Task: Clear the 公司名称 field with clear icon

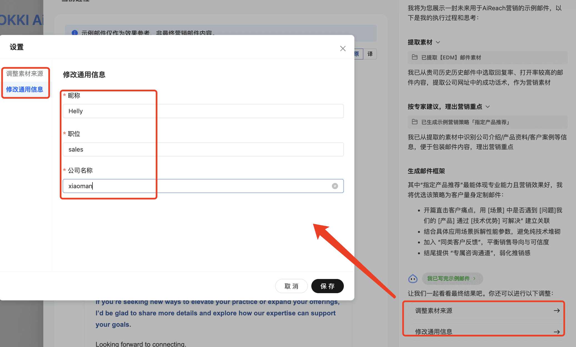Action: click(x=335, y=186)
